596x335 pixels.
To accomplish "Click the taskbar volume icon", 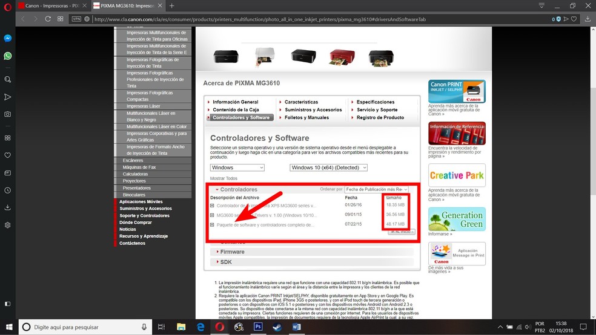I will 528,327.
